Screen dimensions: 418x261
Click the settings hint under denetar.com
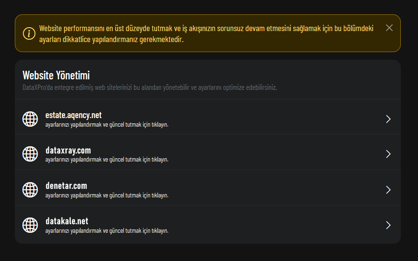click(x=107, y=195)
